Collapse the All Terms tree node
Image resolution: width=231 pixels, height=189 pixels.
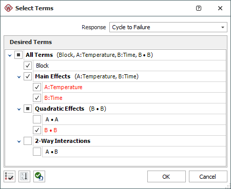click(x=10, y=55)
